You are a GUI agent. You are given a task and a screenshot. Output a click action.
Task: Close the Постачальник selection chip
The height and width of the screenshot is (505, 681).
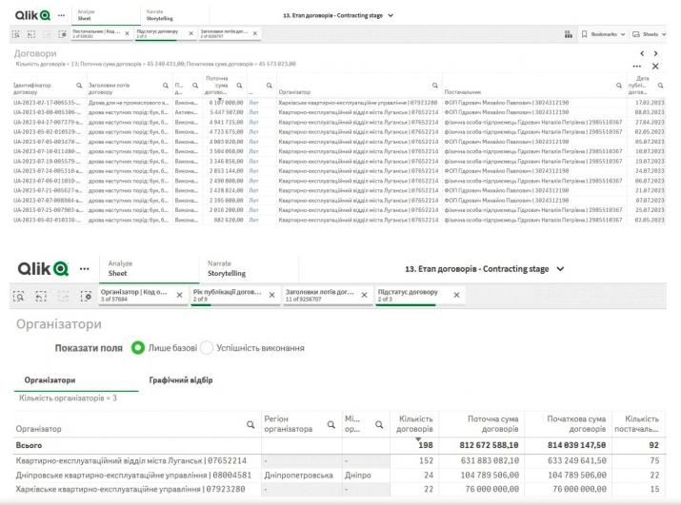point(128,33)
